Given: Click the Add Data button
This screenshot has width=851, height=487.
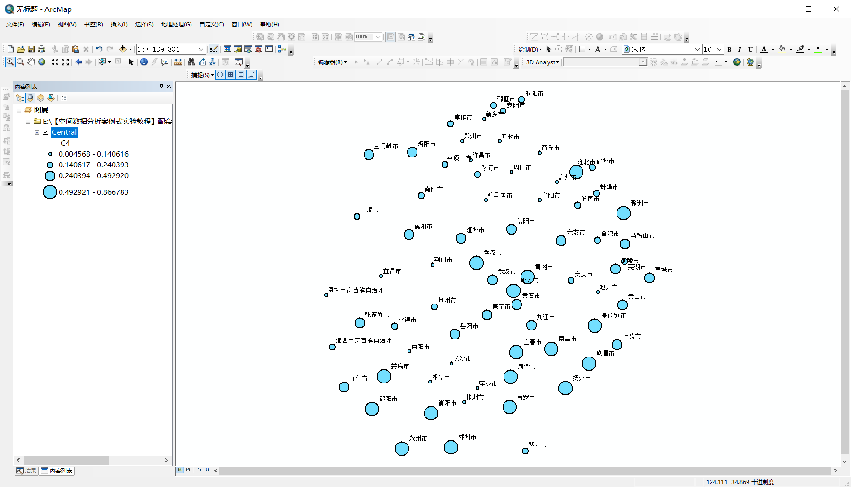Looking at the screenshot, I should pyautogui.click(x=123, y=49).
